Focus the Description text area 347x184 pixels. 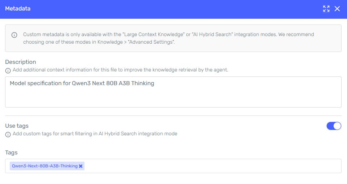pos(173,96)
